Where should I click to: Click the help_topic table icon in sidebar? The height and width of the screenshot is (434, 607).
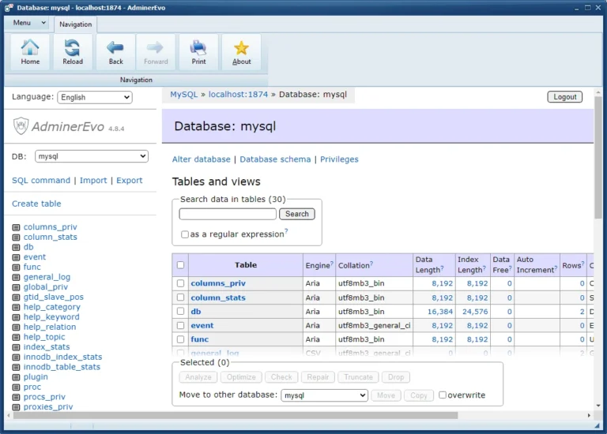pyautogui.click(x=17, y=338)
